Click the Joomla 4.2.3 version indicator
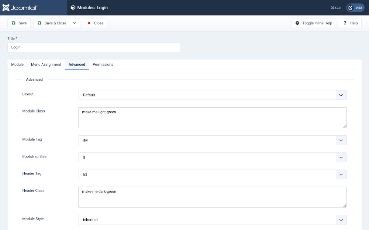 click(335, 7)
